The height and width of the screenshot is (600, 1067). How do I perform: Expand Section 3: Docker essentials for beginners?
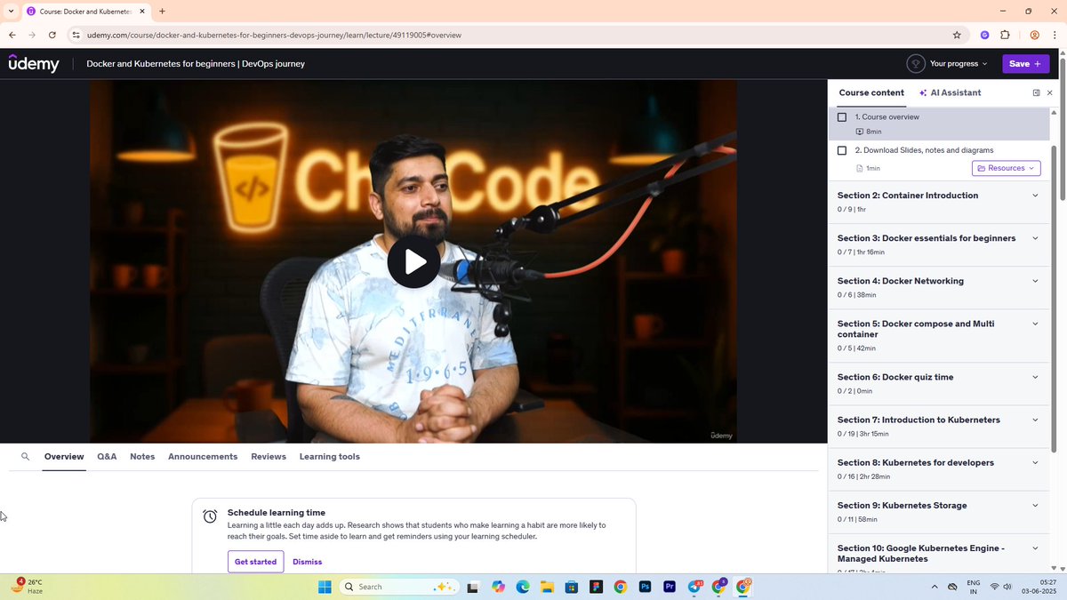[x=939, y=244]
